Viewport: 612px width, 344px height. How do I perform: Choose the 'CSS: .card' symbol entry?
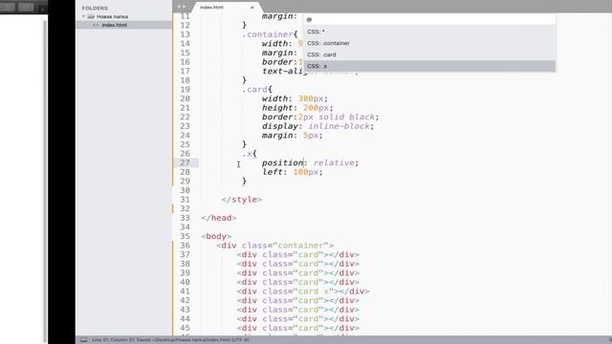[x=429, y=54]
